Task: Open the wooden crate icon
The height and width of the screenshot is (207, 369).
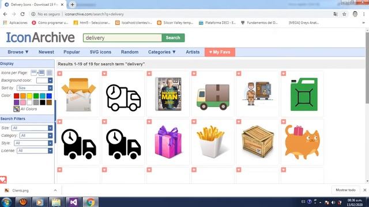Action: 258,142
